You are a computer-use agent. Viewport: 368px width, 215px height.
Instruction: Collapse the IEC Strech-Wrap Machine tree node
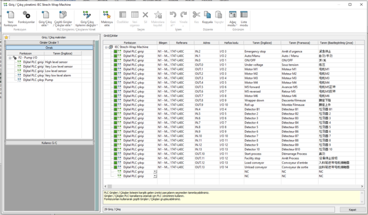point(106,47)
